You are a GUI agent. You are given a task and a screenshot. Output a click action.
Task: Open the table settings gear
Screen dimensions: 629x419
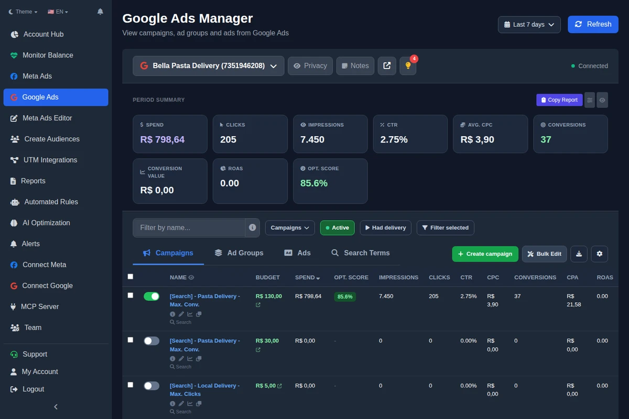[600, 254]
